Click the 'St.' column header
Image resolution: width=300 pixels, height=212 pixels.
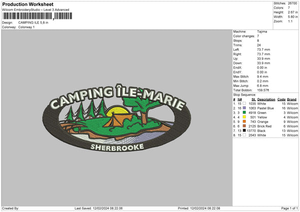(253, 99)
